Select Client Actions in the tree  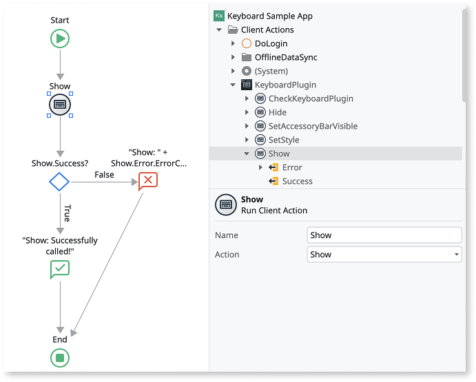(267, 30)
